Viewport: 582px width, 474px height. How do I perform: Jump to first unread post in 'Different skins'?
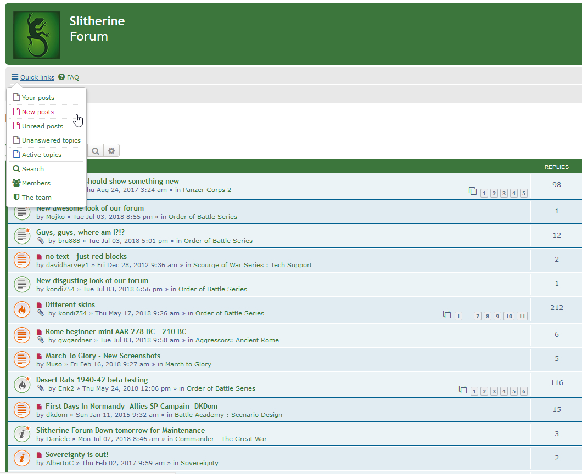click(x=39, y=305)
